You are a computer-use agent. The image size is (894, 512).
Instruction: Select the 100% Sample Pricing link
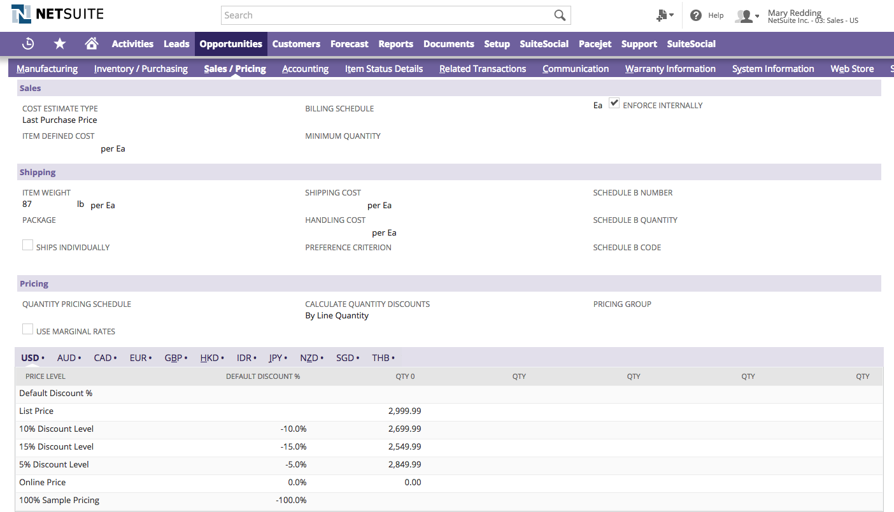(59, 500)
